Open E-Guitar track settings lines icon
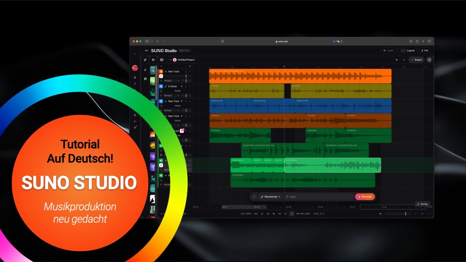Image resolution: width=466 pixels, height=262 pixels. pos(182,86)
